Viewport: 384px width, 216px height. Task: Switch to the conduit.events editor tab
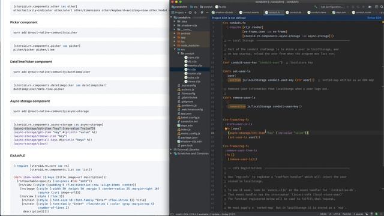(249, 12)
